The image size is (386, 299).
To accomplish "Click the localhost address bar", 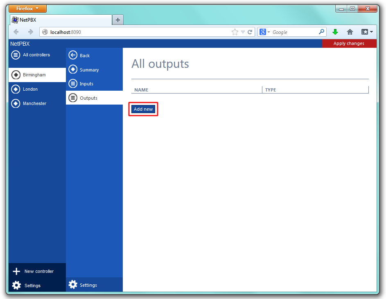I will (x=135, y=32).
